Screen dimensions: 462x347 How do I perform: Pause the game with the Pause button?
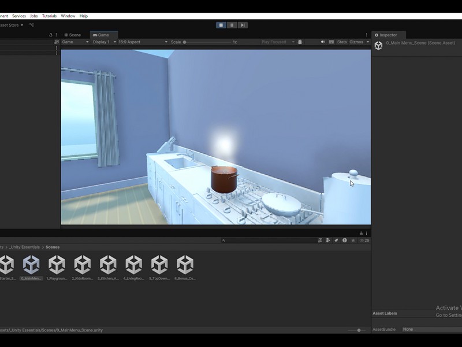click(x=232, y=25)
